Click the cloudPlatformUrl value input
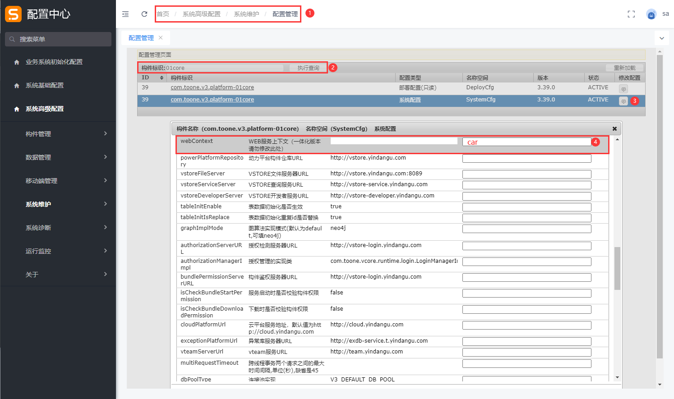 point(526,325)
